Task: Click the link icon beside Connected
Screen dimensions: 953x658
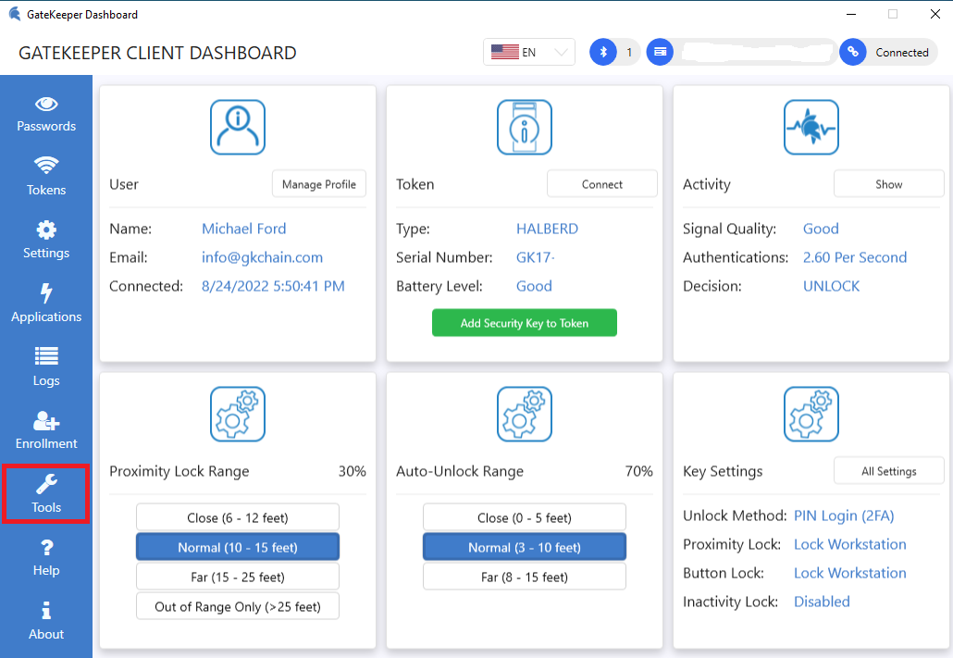Action: (x=852, y=53)
